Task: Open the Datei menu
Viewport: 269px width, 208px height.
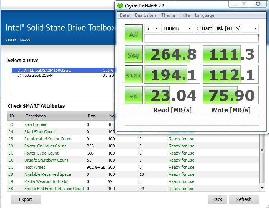Action: [125, 15]
